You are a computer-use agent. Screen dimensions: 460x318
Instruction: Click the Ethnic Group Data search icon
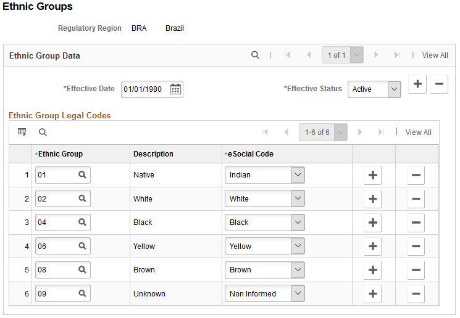coord(255,55)
